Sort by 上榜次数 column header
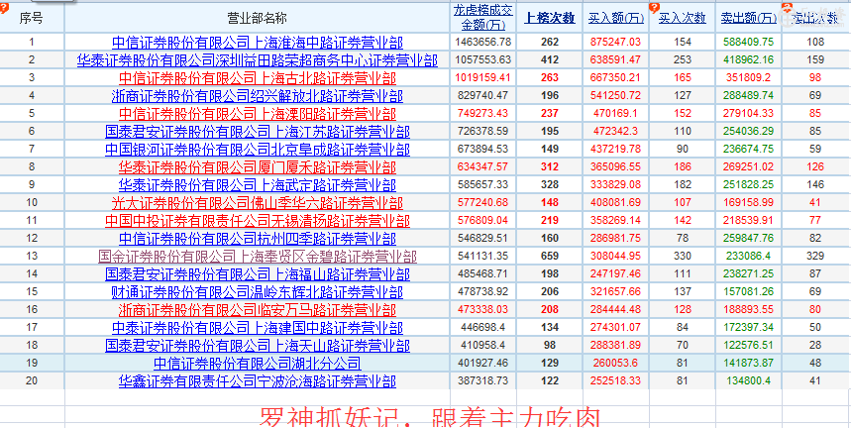The image size is (851, 428). click(x=549, y=19)
